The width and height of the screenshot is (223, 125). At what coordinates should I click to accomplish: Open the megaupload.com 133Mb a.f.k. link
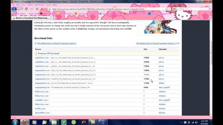[42, 83]
